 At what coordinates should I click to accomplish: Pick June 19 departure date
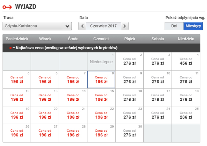pos(17,115)
